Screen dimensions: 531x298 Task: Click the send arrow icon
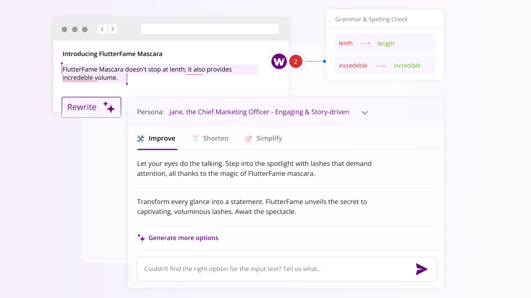pos(421,269)
